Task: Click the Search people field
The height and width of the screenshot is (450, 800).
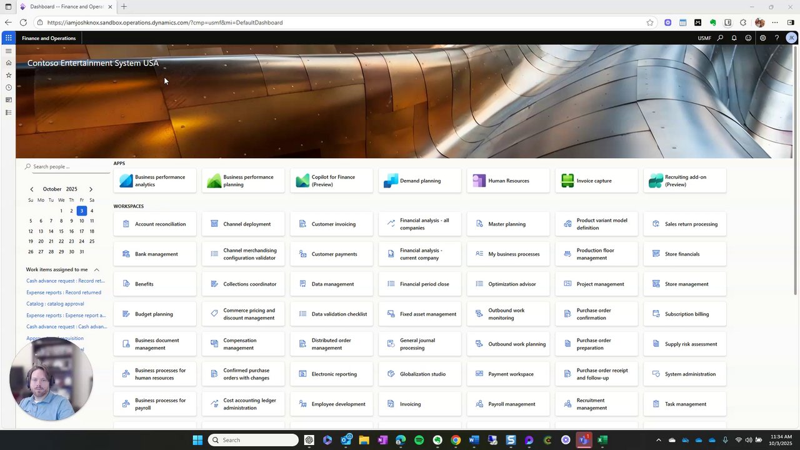Action: pyautogui.click(x=67, y=167)
